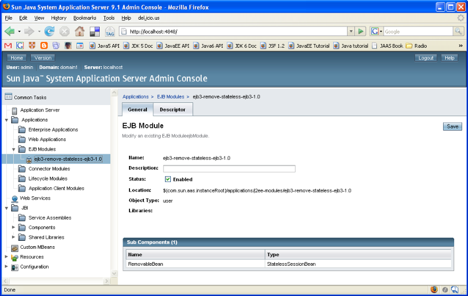Click the green Go arrow button
The height and width of the screenshot is (296, 468).
coord(361,31)
